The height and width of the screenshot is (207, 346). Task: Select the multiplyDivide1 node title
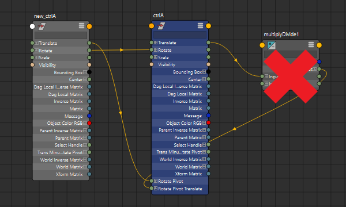click(x=281, y=34)
